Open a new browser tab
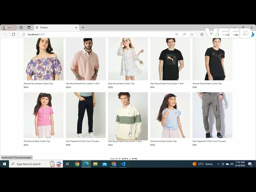This screenshot has height=192, width=256. pos(83,28)
